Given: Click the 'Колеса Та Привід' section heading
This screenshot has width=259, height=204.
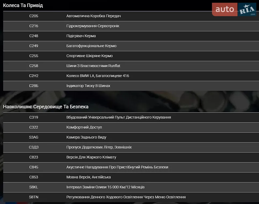Looking at the screenshot, I should tap(23, 5).
